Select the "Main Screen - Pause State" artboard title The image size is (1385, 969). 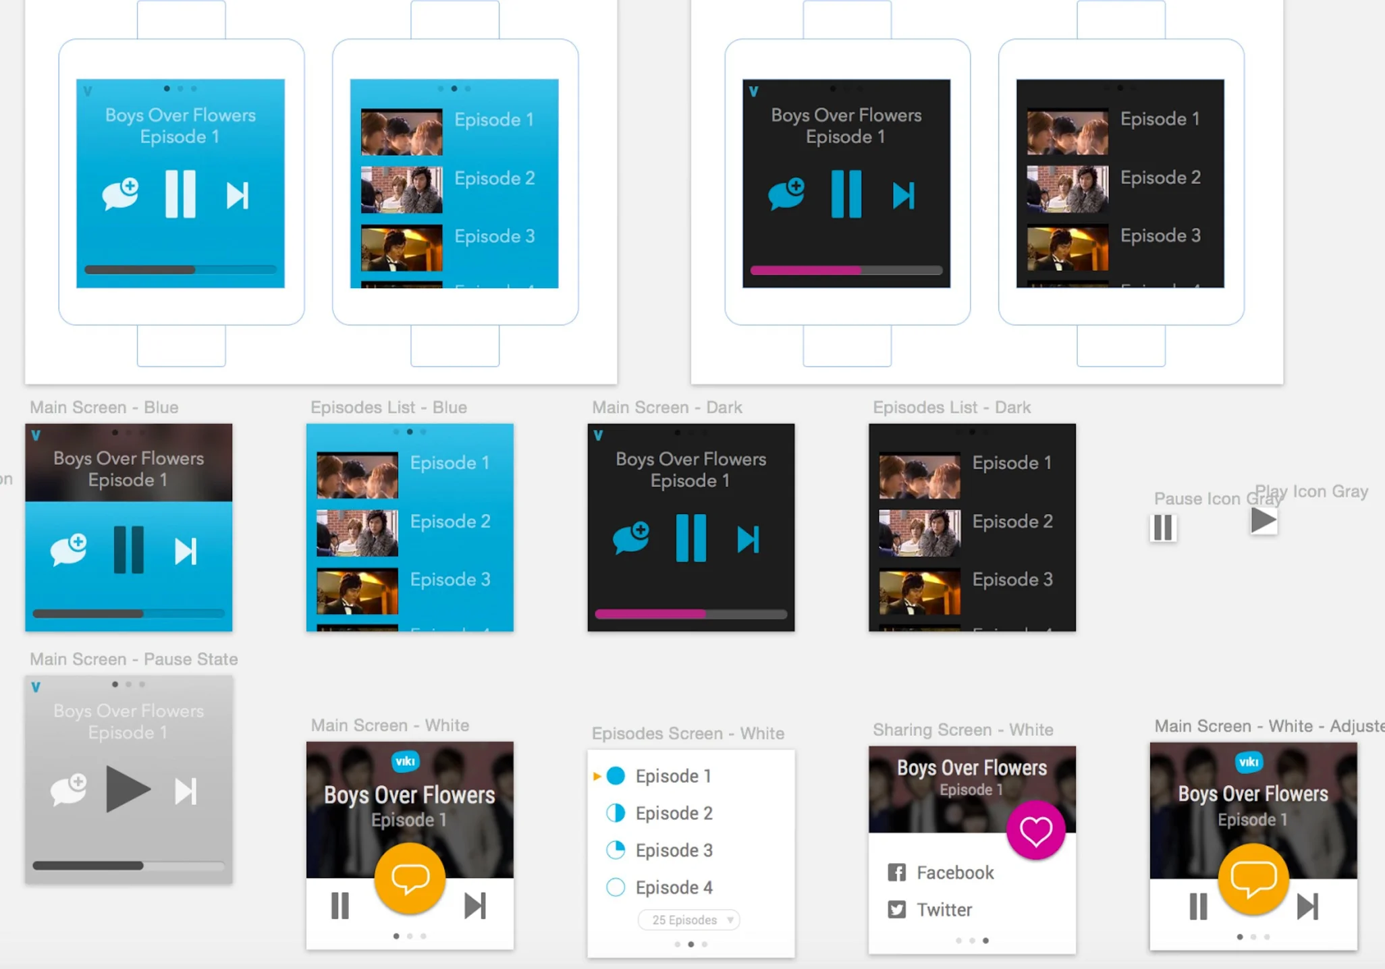[x=134, y=659]
